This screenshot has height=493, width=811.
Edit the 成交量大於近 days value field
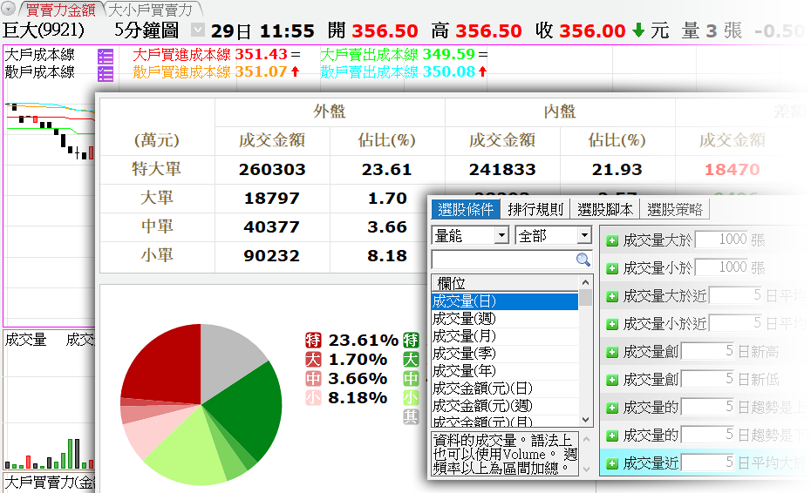point(737,295)
